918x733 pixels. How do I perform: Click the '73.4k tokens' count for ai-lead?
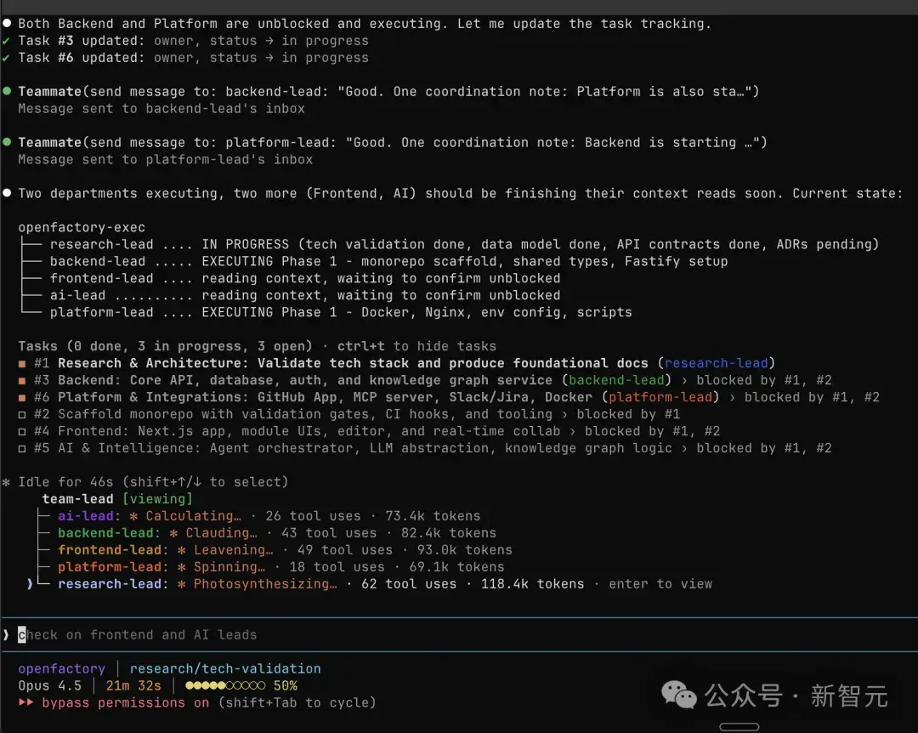(x=433, y=515)
